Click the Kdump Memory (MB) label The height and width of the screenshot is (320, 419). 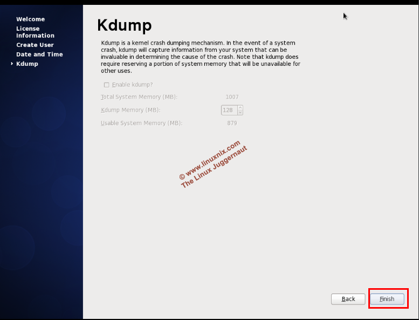[130, 110]
